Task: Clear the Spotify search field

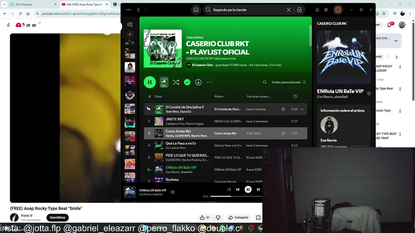Action: tap(289, 10)
